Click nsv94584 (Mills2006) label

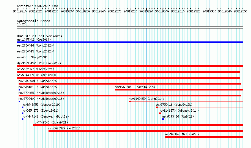[182, 134]
